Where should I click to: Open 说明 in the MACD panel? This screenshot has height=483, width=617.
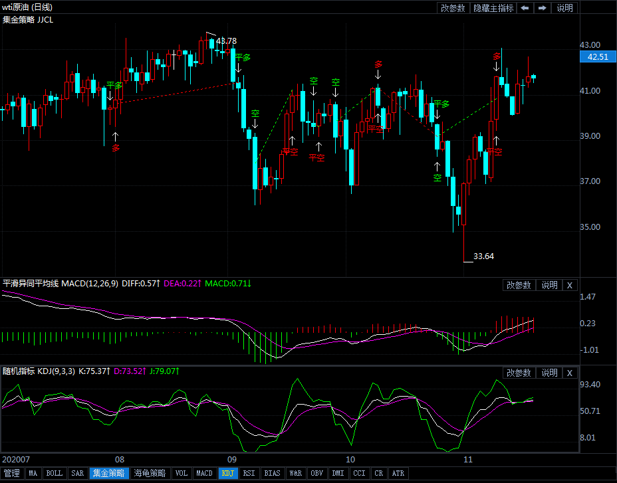point(549,285)
